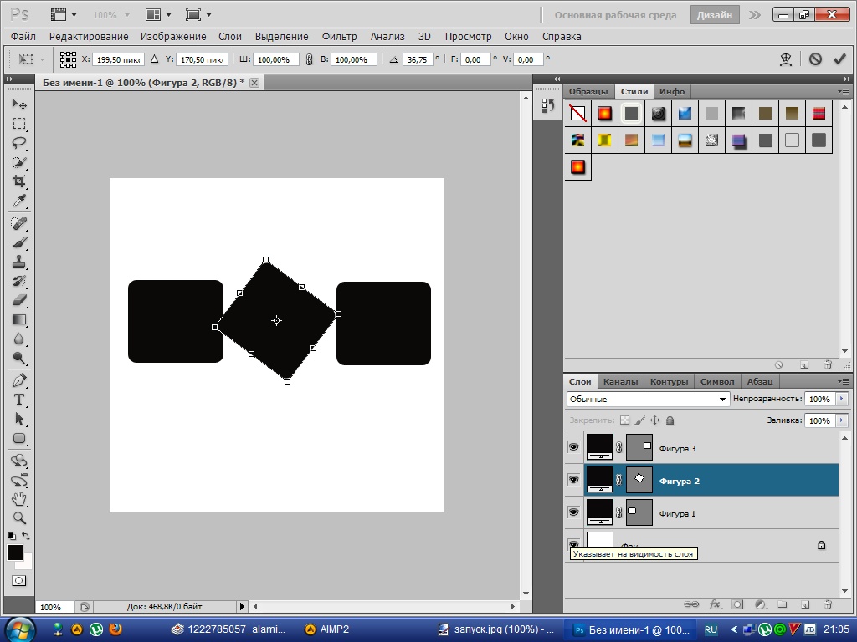Screen dimensions: 857x642
Task: Switch to the Каналы tab
Action: 620,381
